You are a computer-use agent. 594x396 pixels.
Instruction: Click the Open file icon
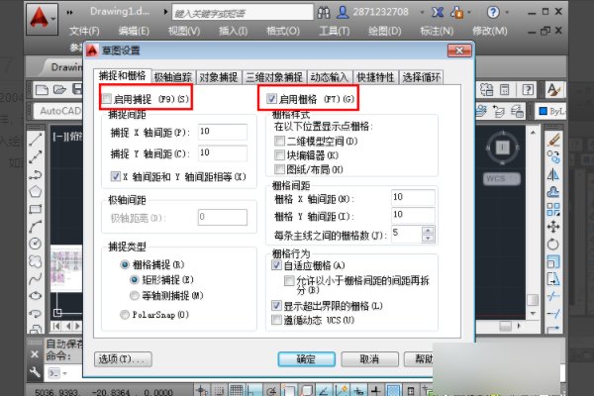pyautogui.click(x=59, y=90)
